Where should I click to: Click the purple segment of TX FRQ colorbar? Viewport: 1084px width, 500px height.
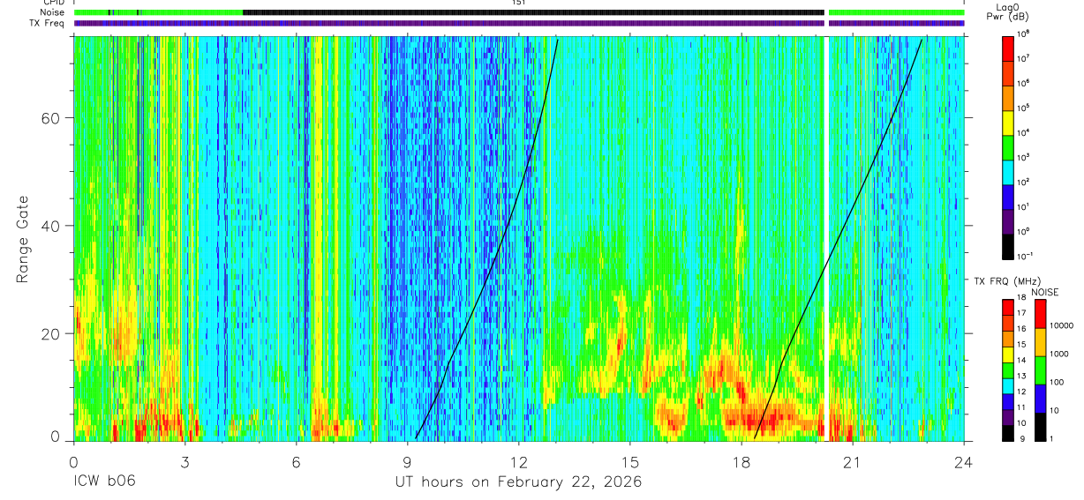click(1008, 416)
